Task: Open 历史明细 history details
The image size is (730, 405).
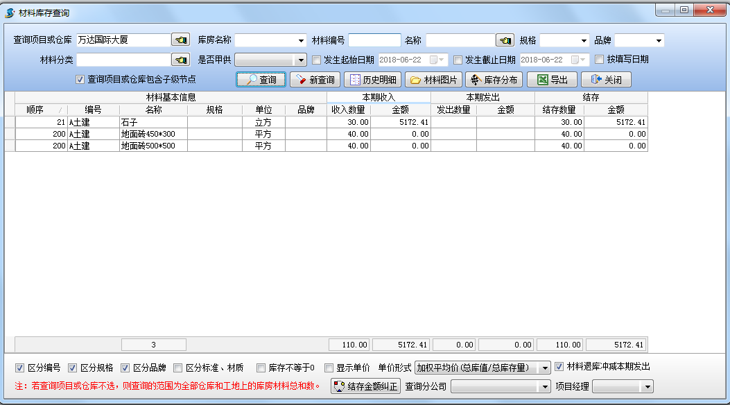Action: pyautogui.click(x=372, y=80)
